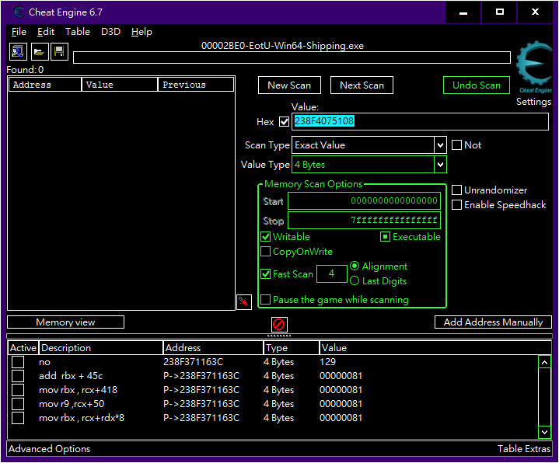The image size is (559, 463).
Task: Open the Memory view button
Action: pyautogui.click(x=65, y=322)
